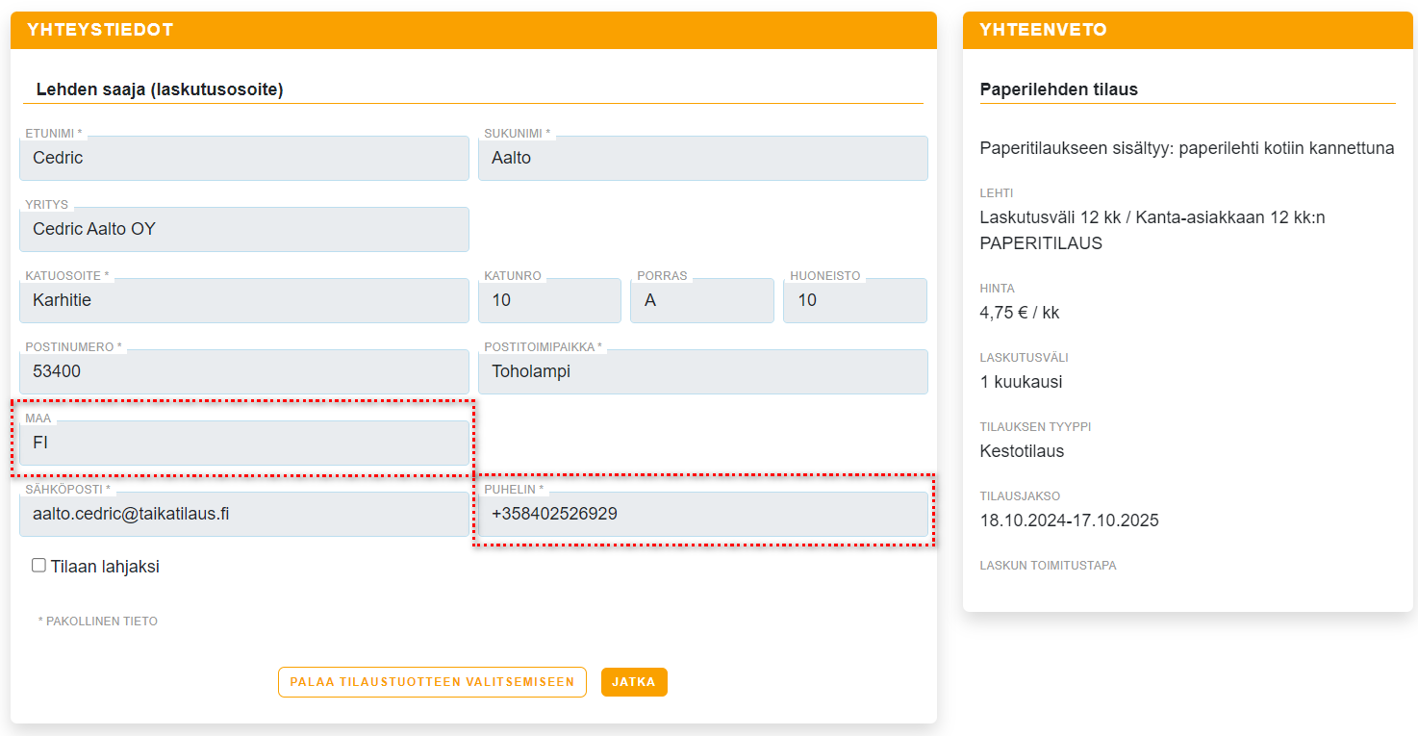The image size is (1418, 736).
Task: Select the Porras field showing A
Action: pyautogui.click(x=702, y=300)
